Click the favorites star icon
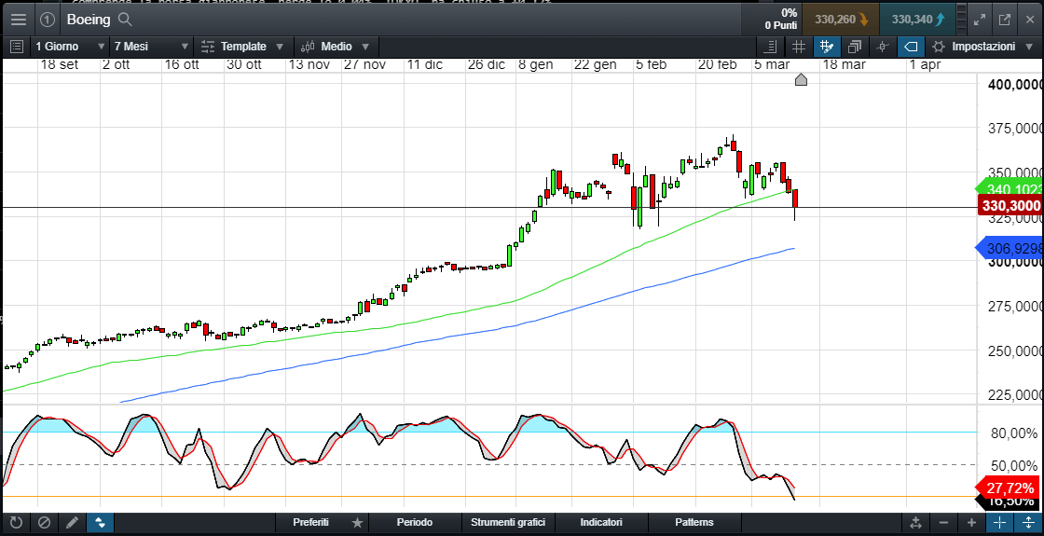Viewport: 1044px width, 536px height. point(358,523)
